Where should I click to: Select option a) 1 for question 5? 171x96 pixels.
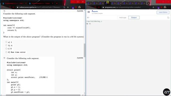[6, 42]
